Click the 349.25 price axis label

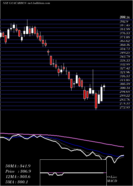point(124,53)
